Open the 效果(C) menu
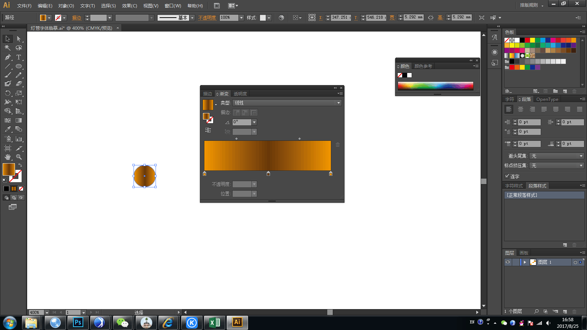 [x=130, y=6]
